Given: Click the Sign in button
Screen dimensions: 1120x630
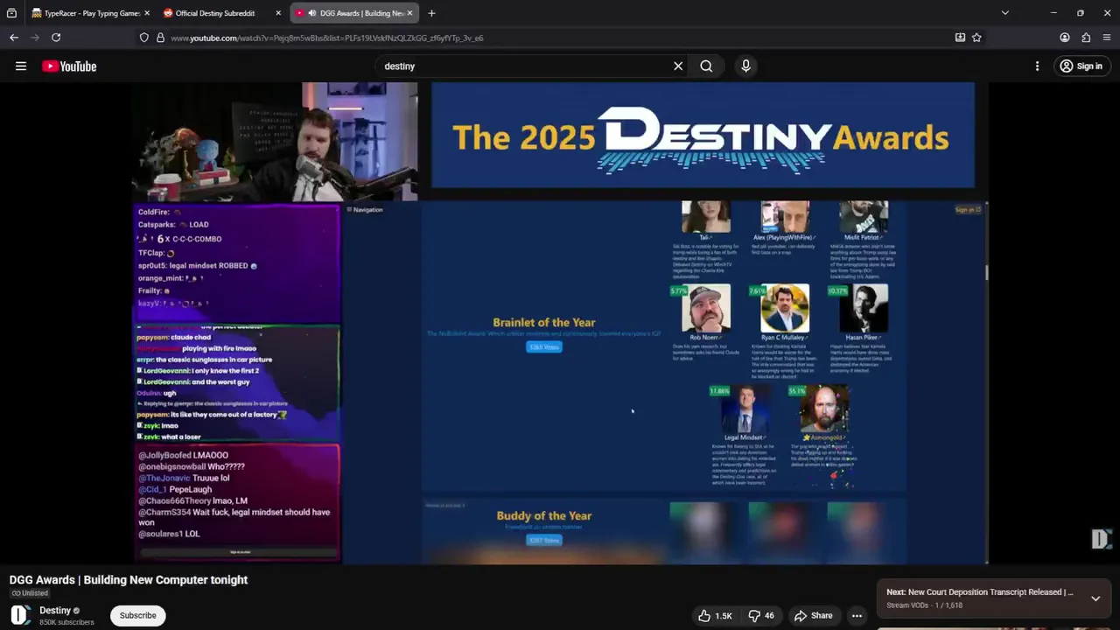Looking at the screenshot, I should 1081,66.
